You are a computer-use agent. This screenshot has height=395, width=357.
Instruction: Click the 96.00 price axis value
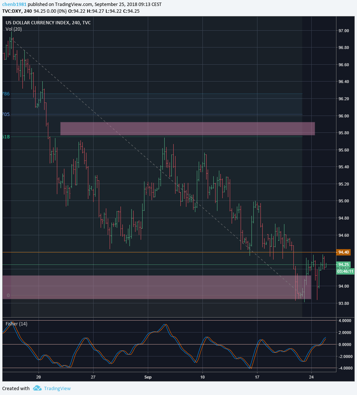tap(344, 116)
